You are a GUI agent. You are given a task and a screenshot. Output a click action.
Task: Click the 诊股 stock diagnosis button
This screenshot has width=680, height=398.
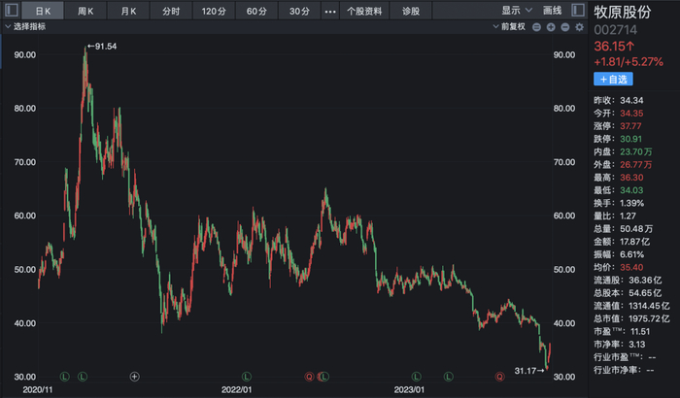412,10
